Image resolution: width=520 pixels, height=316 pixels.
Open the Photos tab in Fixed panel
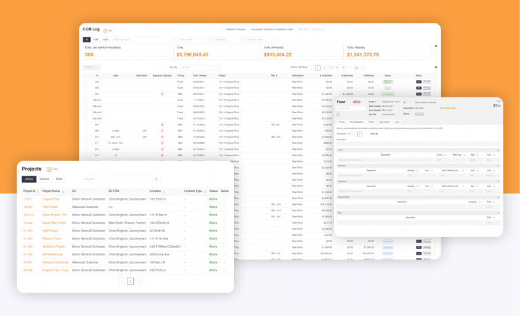(372, 122)
